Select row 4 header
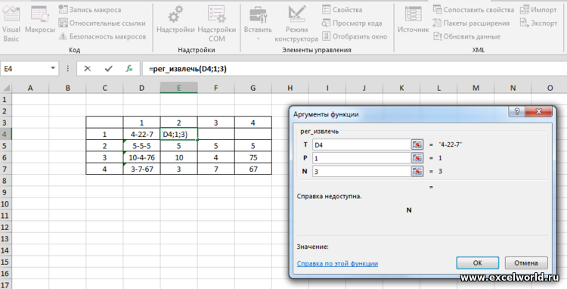This screenshot has height=289, width=567. point(6,134)
